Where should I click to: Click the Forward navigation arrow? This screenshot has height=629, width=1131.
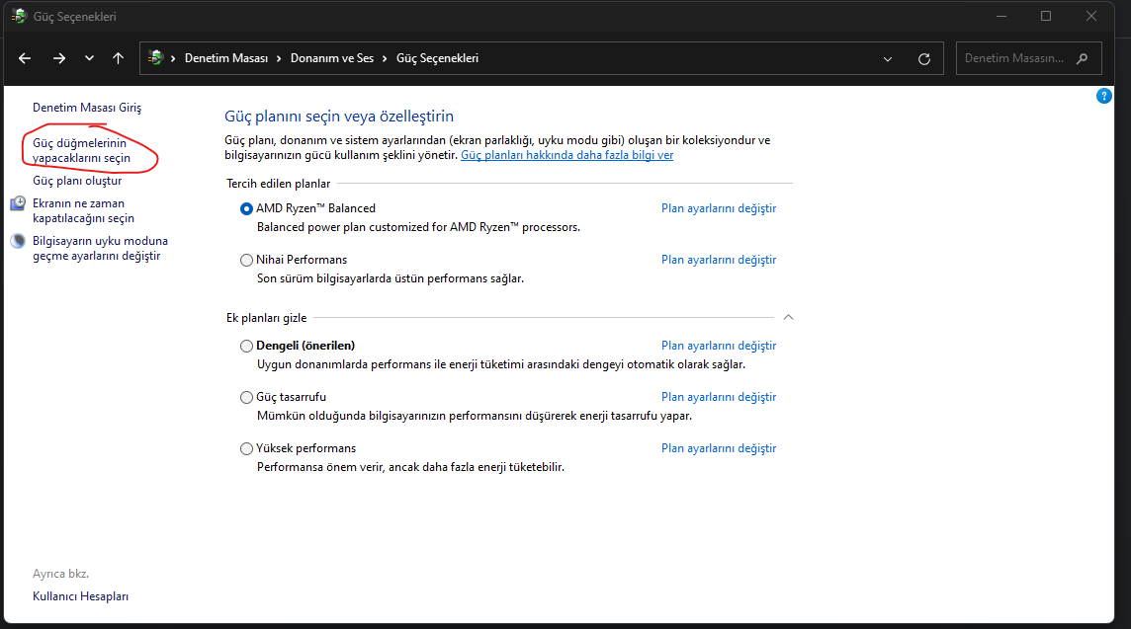pos(59,58)
